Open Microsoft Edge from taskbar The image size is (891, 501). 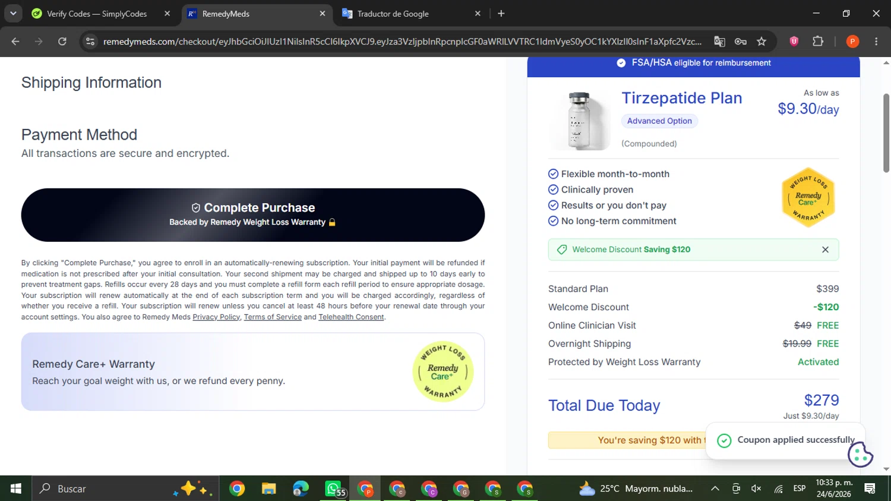(x=301, y=489)
